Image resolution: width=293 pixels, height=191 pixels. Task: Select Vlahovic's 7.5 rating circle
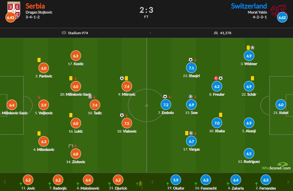[x=127, y=123]
